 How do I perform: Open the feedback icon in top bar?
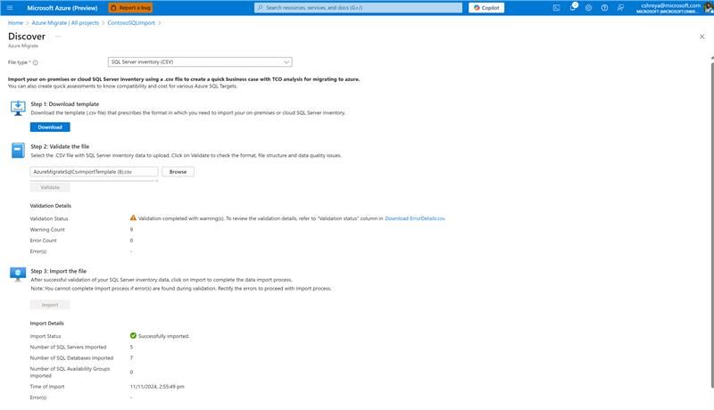pos(620,8)
